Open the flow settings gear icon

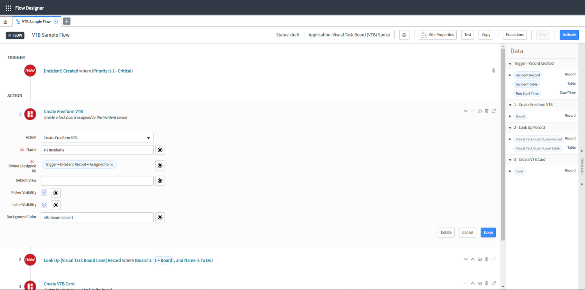tap(404, 35)
